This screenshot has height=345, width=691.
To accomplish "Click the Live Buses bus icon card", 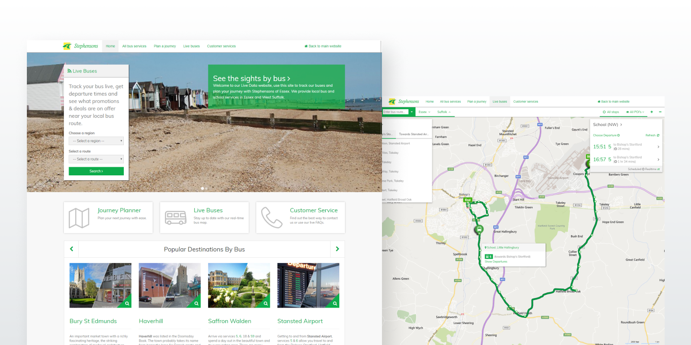I will click(x=176, y=218).
